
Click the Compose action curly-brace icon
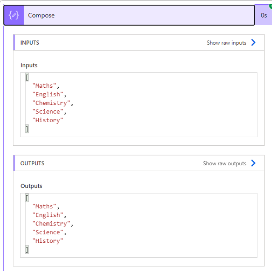(x=14, y=15)
